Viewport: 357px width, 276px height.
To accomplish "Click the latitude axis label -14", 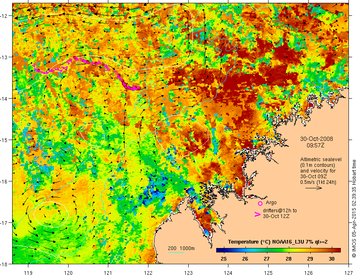I will 4,98.
